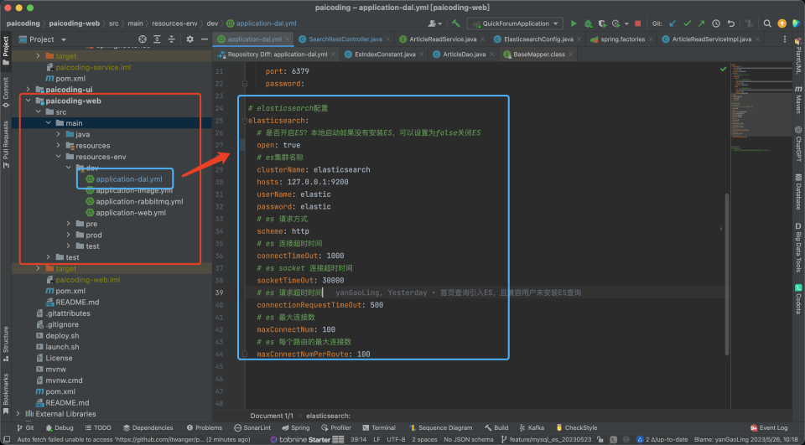
Task: Toggle the Project tool window sidebar button
Action: click(6, 50)
